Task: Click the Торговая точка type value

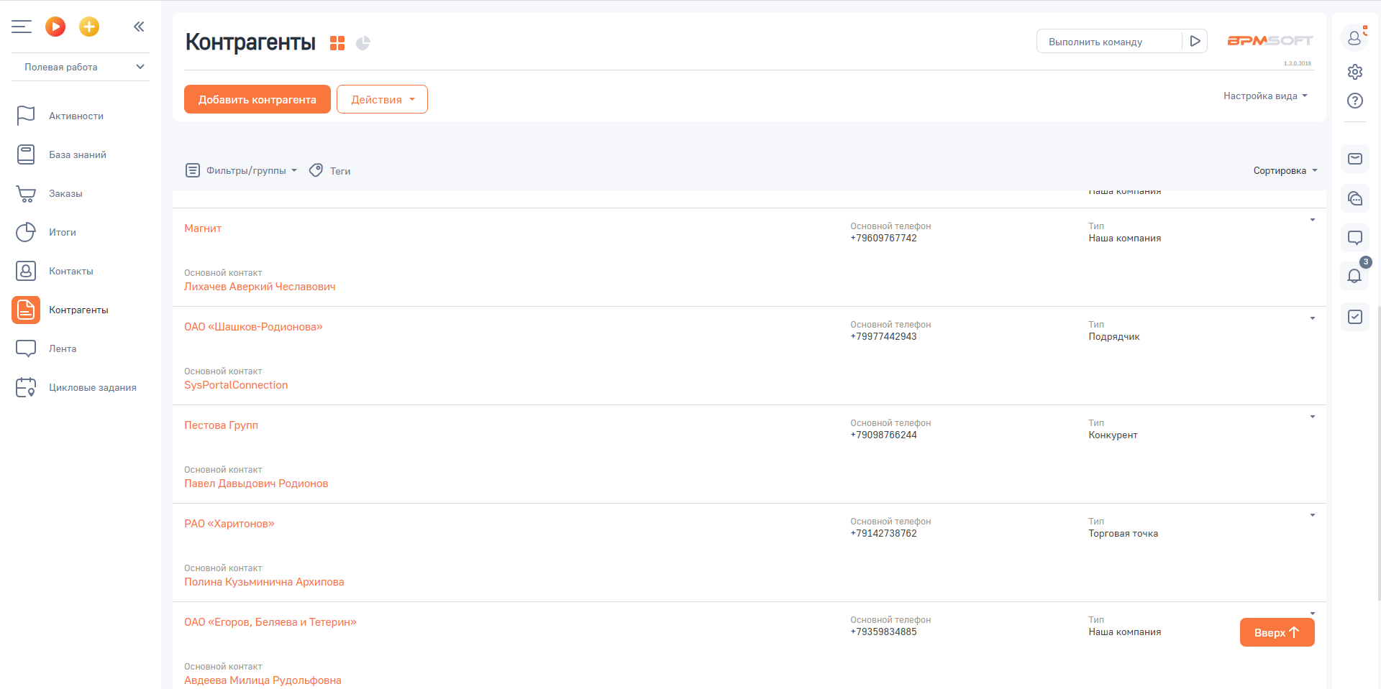Action: coord(1123,534)
